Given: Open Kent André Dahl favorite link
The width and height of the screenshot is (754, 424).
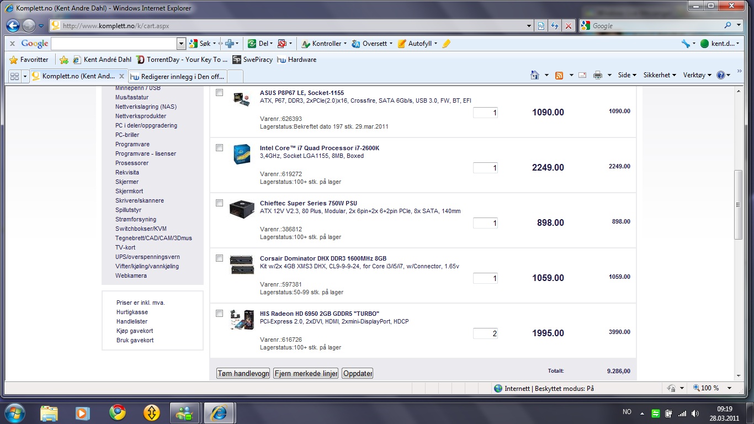Looking at the screenshot, I should 102,60.
